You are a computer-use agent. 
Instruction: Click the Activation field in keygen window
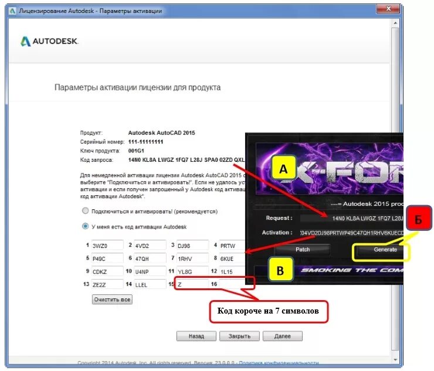(351, 233)
